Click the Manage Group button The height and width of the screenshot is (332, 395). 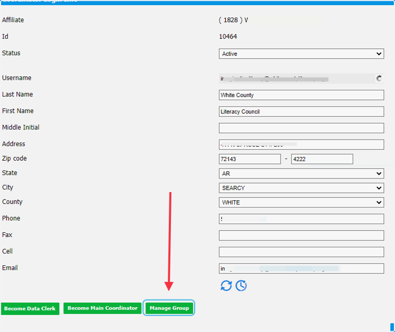pyautogui.click(x=169, y=308)
